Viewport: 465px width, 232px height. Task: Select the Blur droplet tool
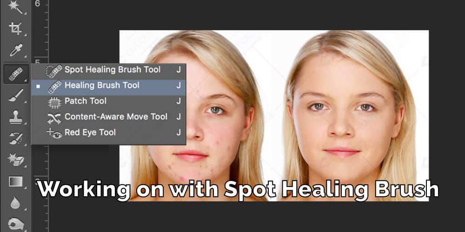click(15, 203)
